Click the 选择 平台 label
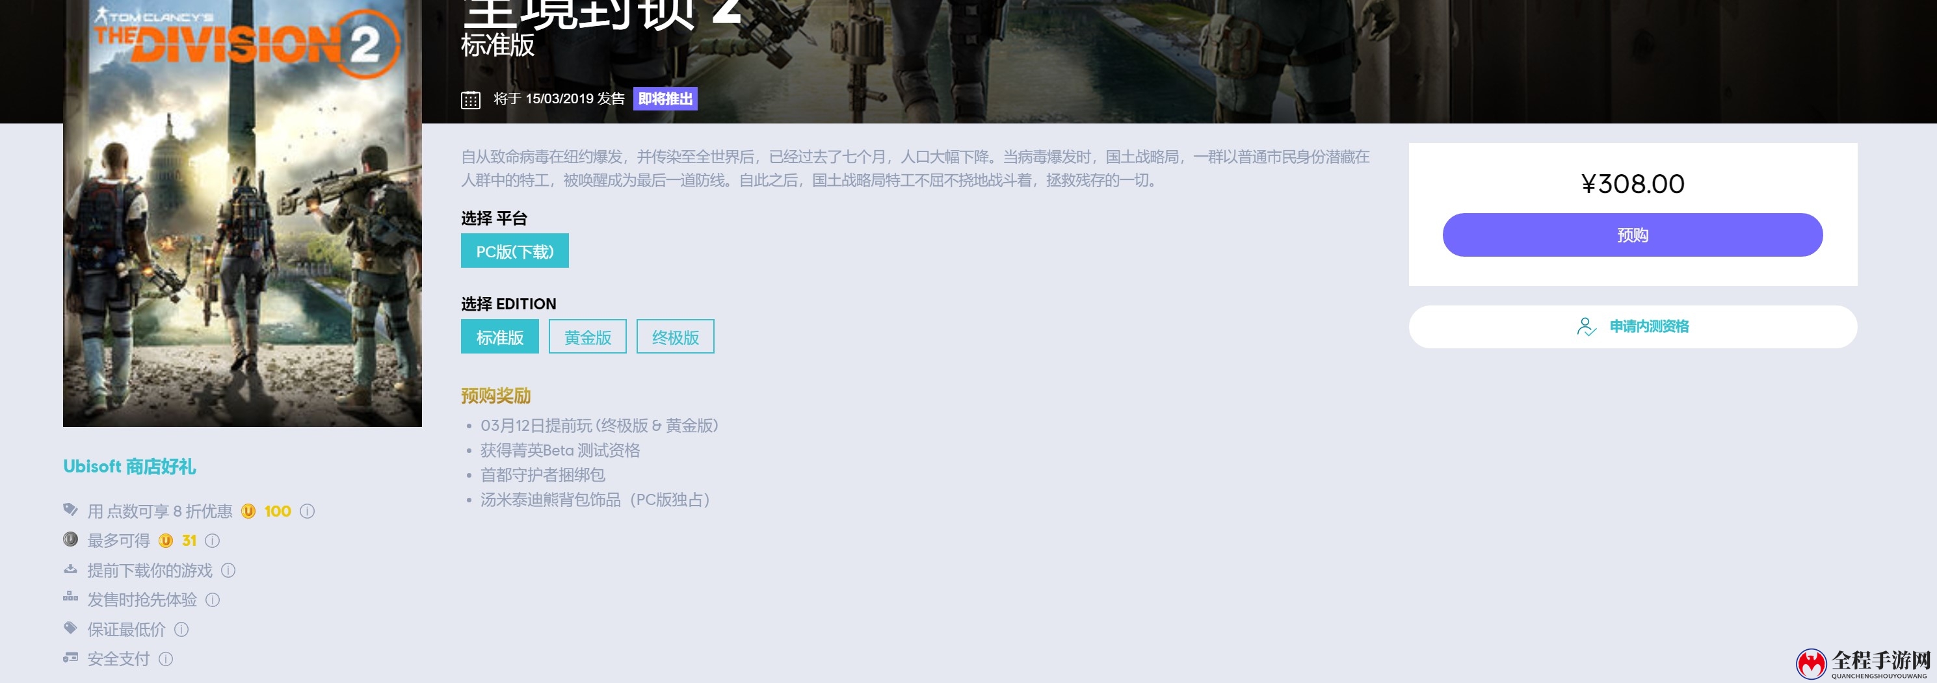This screenshot has height=683, width=1937. coord(494,218)
